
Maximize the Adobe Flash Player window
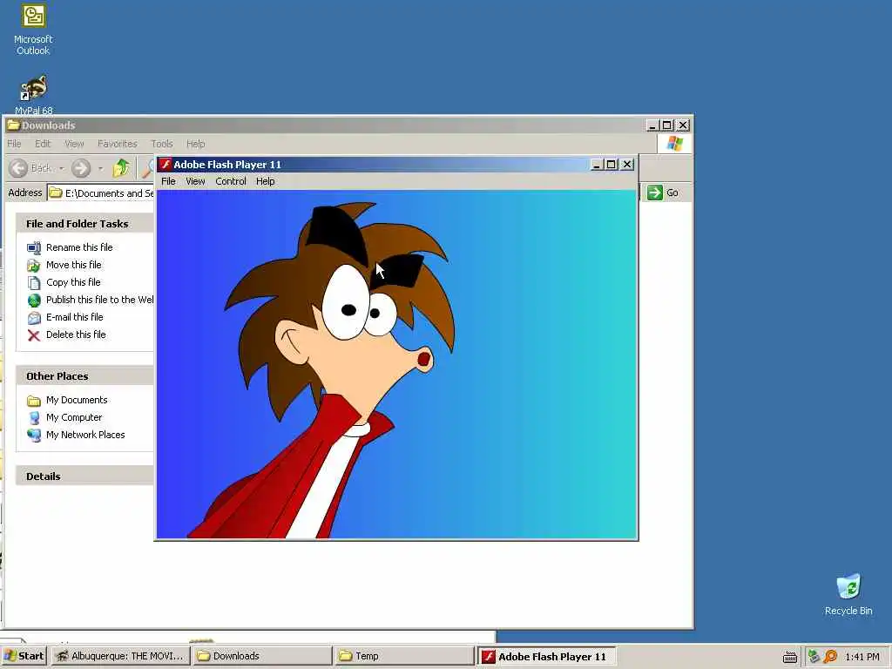tap(611, 165)
